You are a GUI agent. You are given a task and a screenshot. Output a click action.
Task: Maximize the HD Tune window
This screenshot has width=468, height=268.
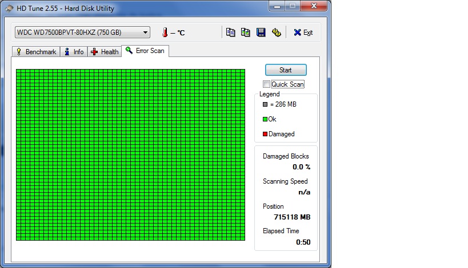(293, 6)
